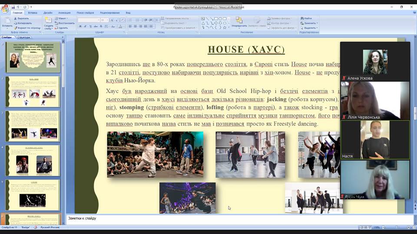Select the Format Painter (Формат по образцу) tool

click(27, 28)
